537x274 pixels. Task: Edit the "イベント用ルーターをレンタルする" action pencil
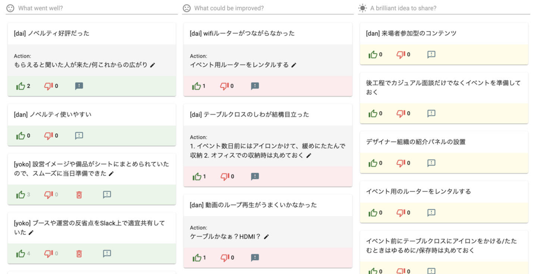(294, 65)
